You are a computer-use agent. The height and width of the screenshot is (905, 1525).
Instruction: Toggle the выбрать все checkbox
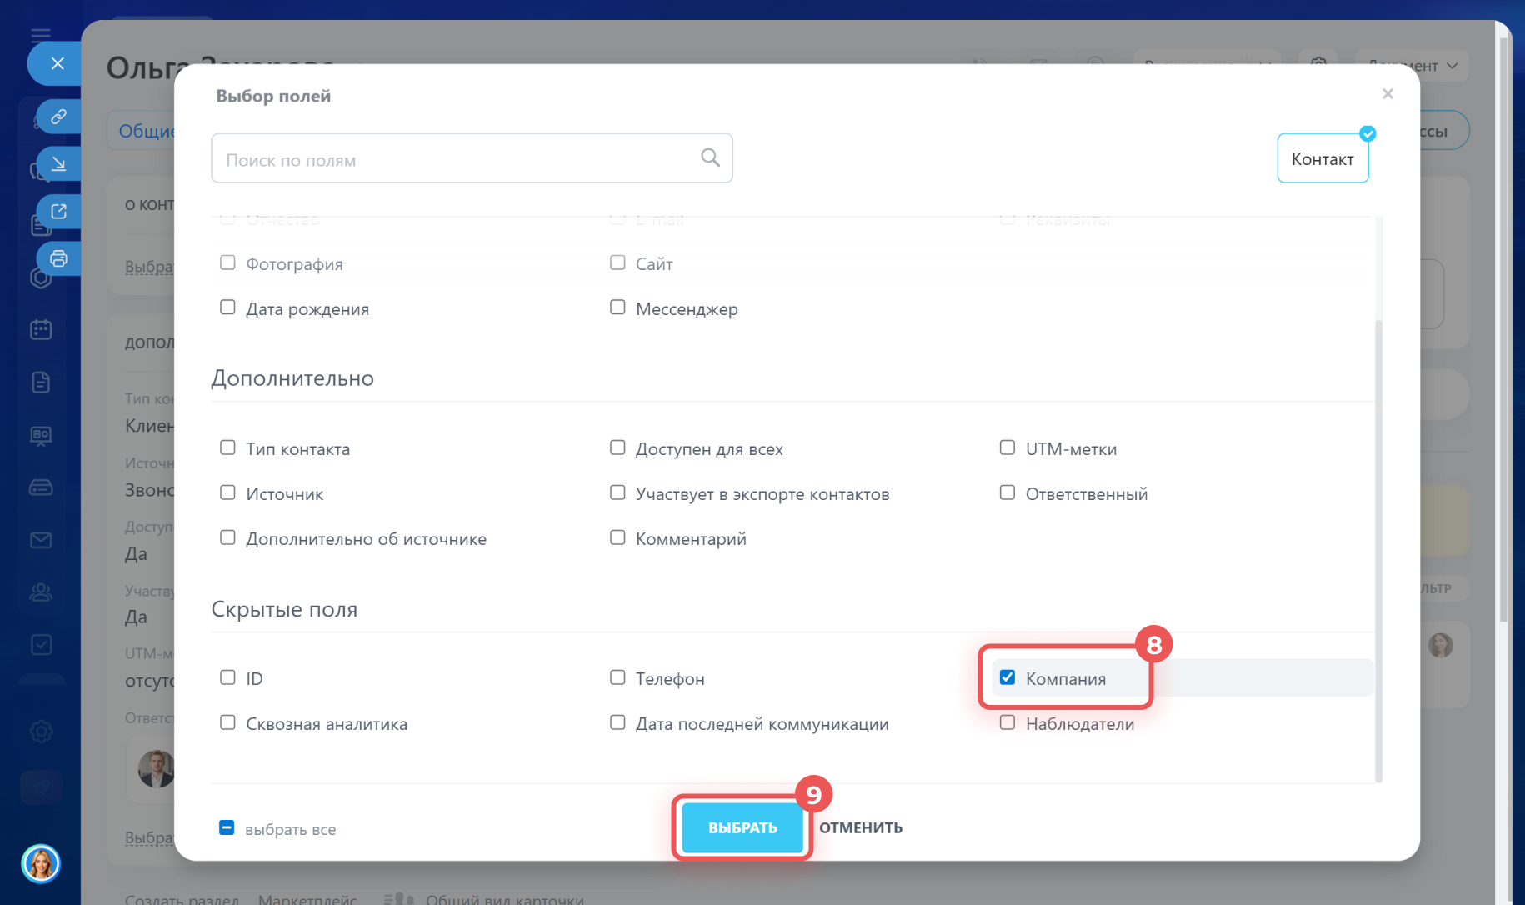227,827
